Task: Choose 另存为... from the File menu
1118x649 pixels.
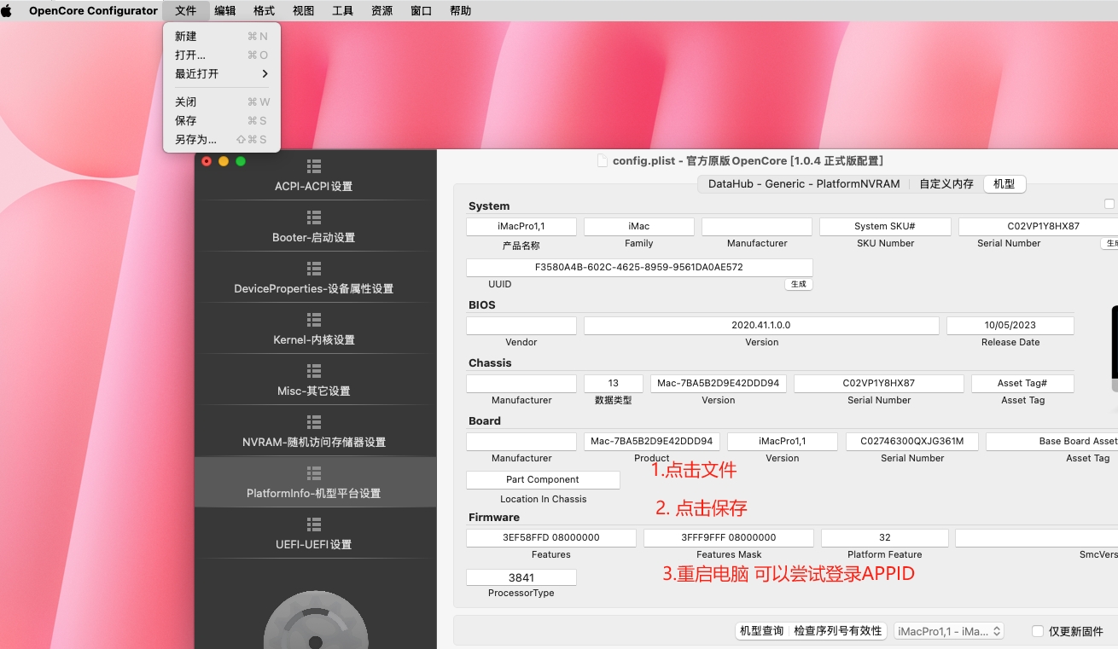Action: coord(222,139)
